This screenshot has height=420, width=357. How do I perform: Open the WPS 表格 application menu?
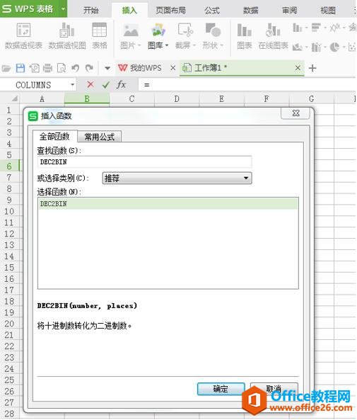click(x=33, y=8)
